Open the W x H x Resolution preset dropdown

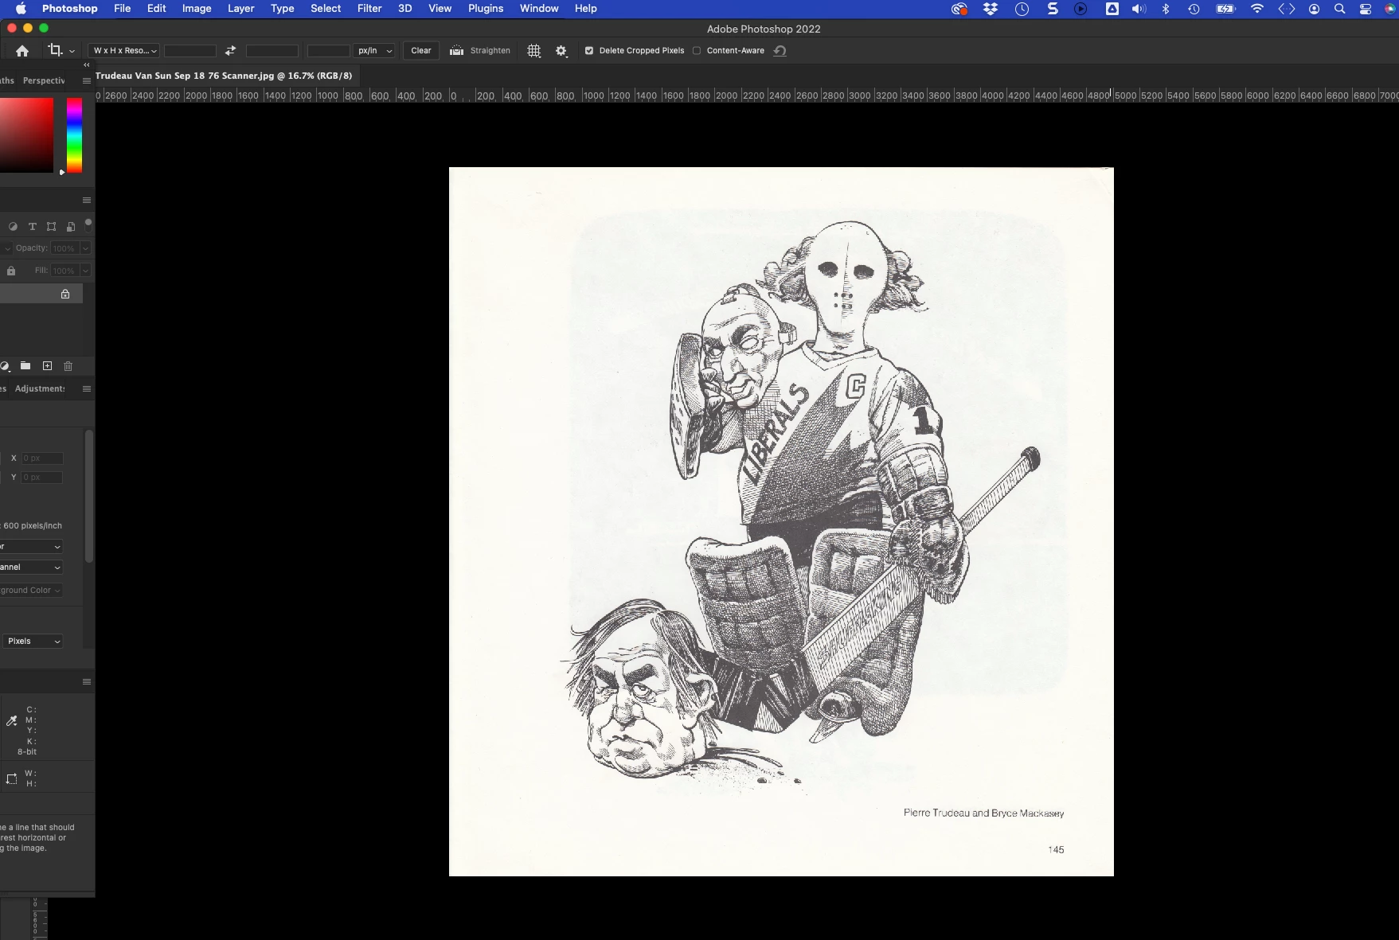[x=124, y=50]
